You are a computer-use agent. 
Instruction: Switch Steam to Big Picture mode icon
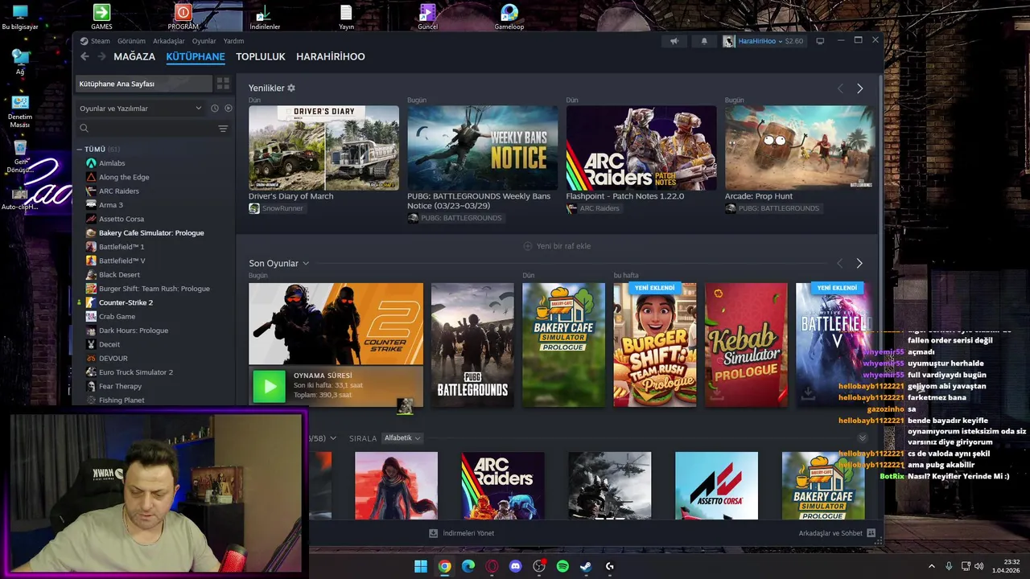coord(820,41)
